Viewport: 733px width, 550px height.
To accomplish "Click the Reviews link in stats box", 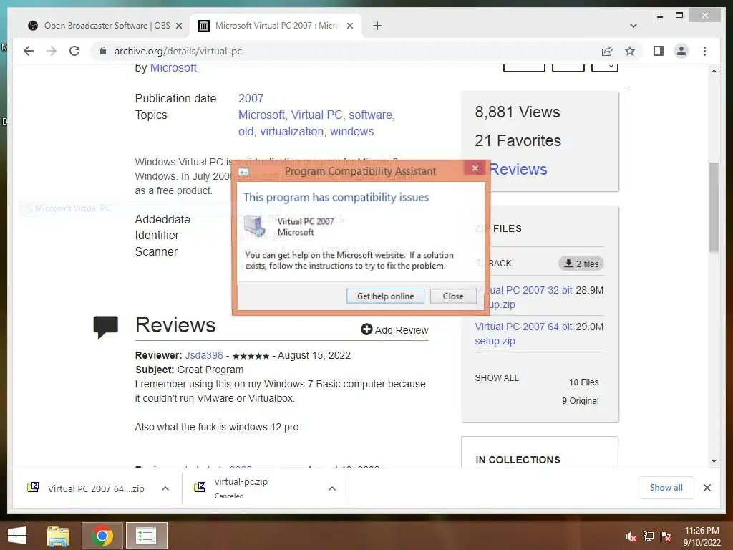I will click(x=518, y=169).
